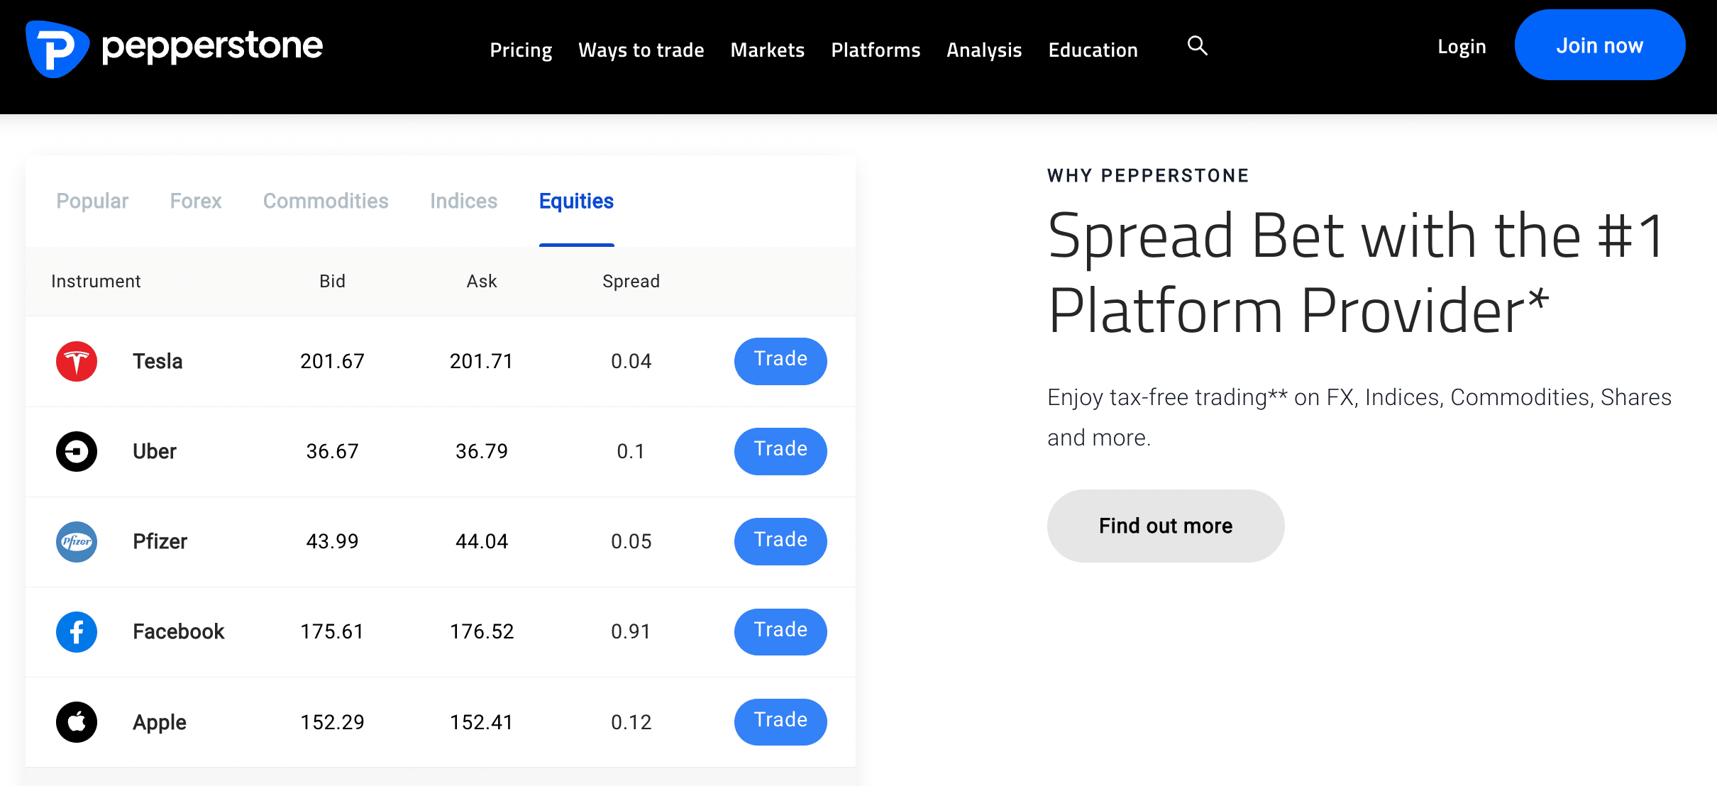The height and width of the screenshot is (786, 1717).
Task: Open the Platforms navigation menu
Action: point(875,50)
